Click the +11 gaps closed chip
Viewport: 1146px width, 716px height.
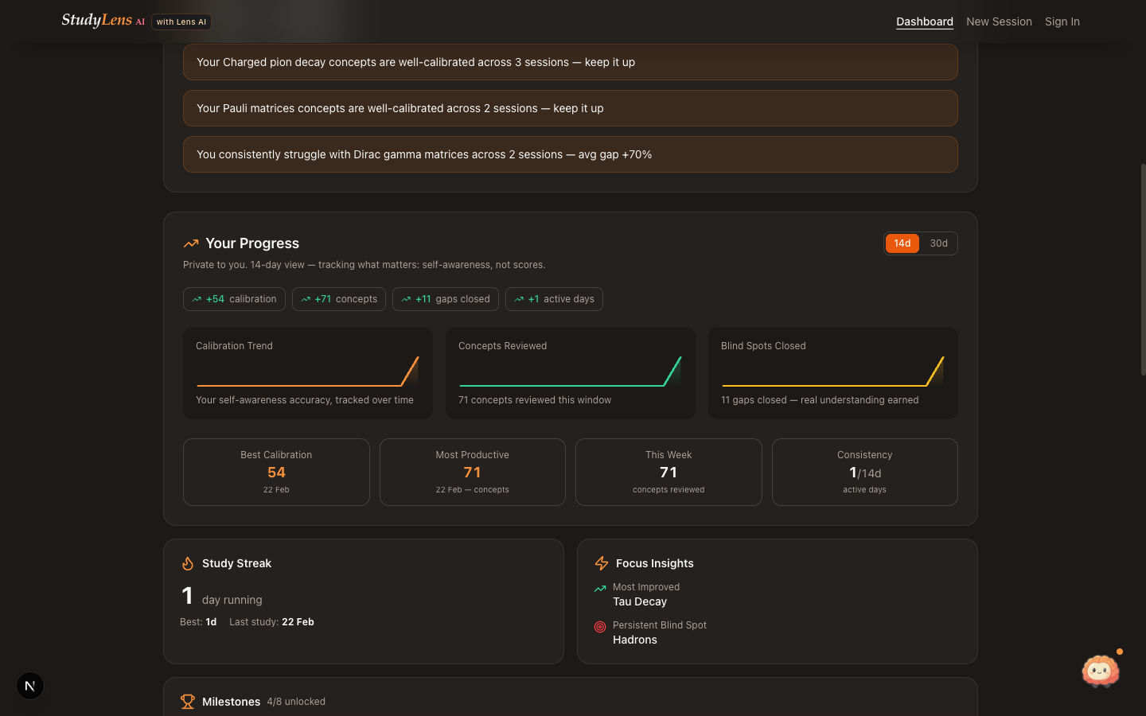coord(446,299)
